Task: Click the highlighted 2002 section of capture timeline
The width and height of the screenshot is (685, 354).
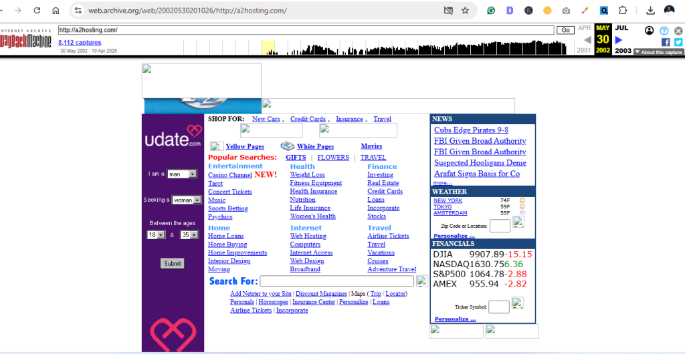Action: pyautogui.click(x=268, y=47)
